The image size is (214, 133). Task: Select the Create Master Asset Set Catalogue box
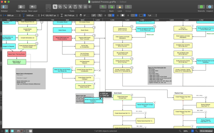85,78
